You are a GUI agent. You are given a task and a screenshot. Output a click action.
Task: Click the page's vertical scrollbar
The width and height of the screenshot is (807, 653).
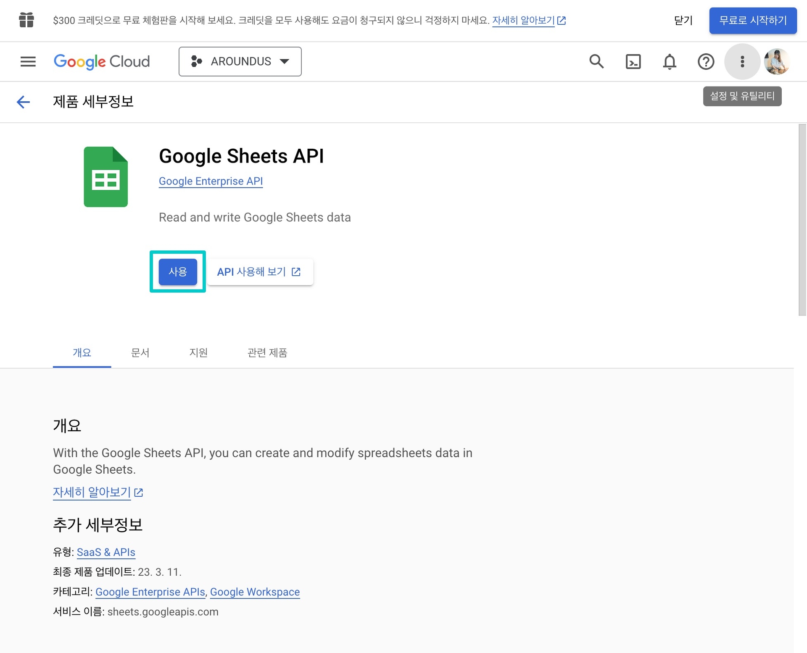click(x=802, y=219)
